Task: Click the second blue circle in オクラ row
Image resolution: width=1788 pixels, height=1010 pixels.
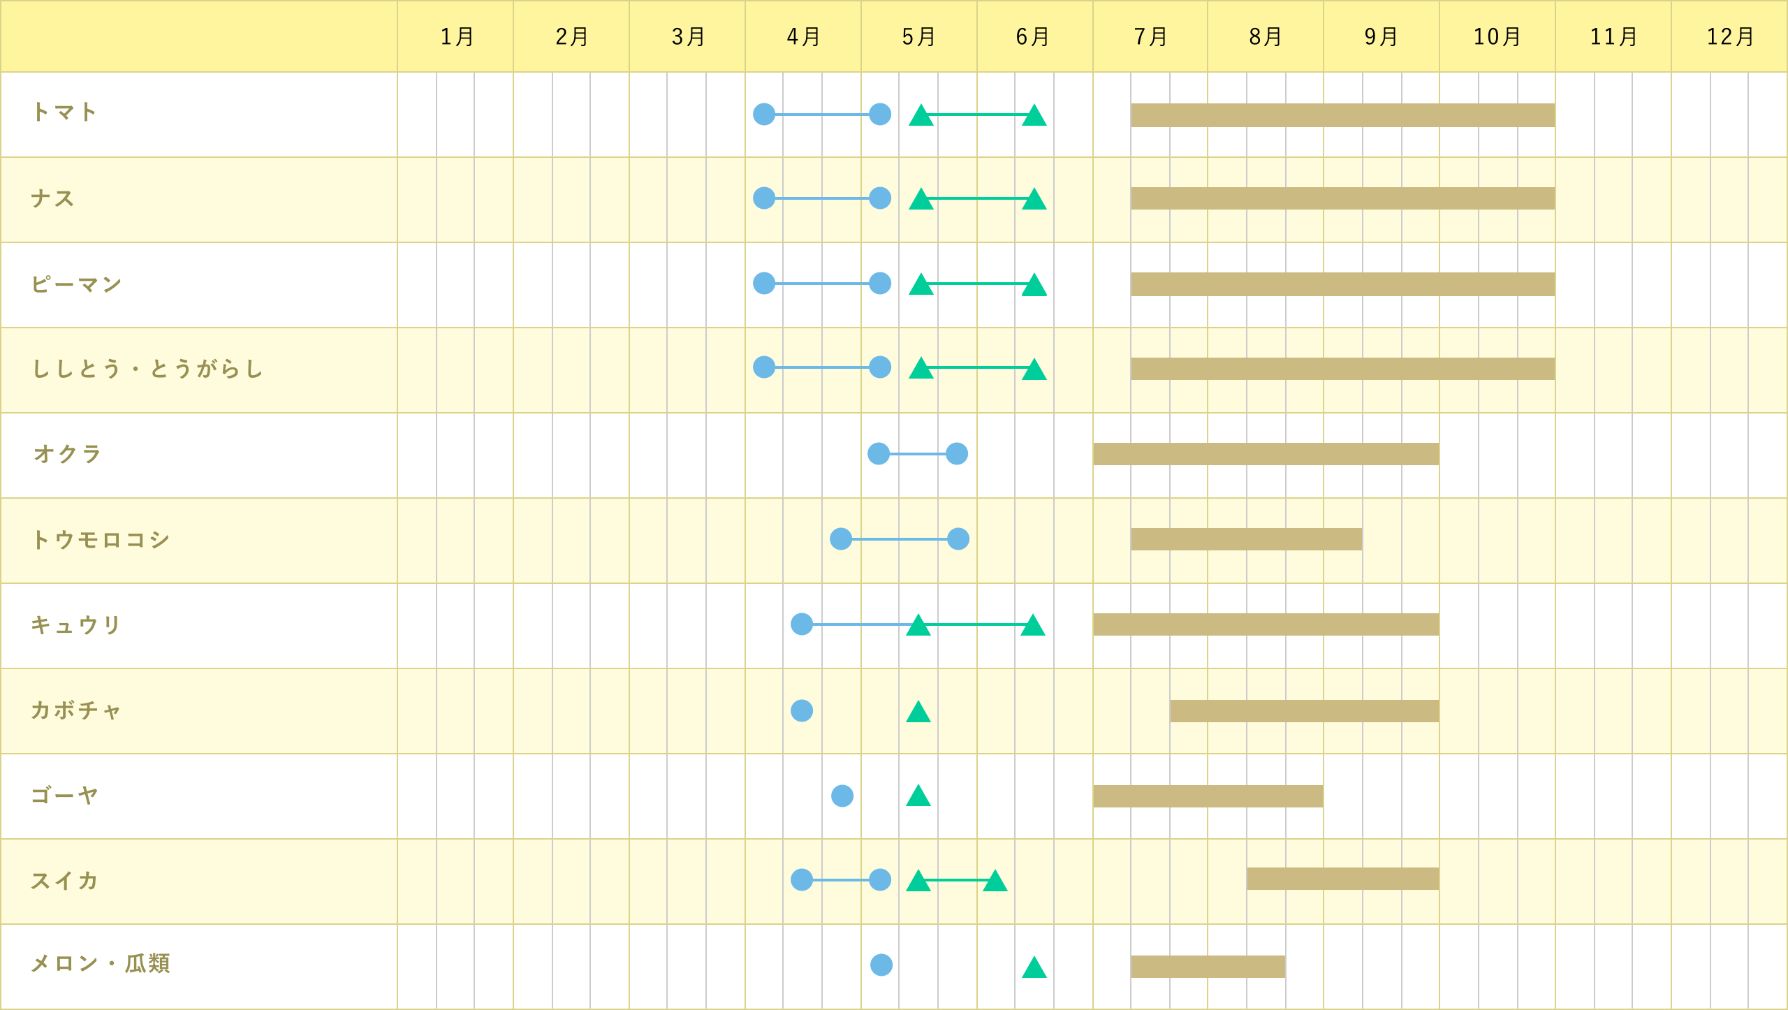Action: [957, 453]
